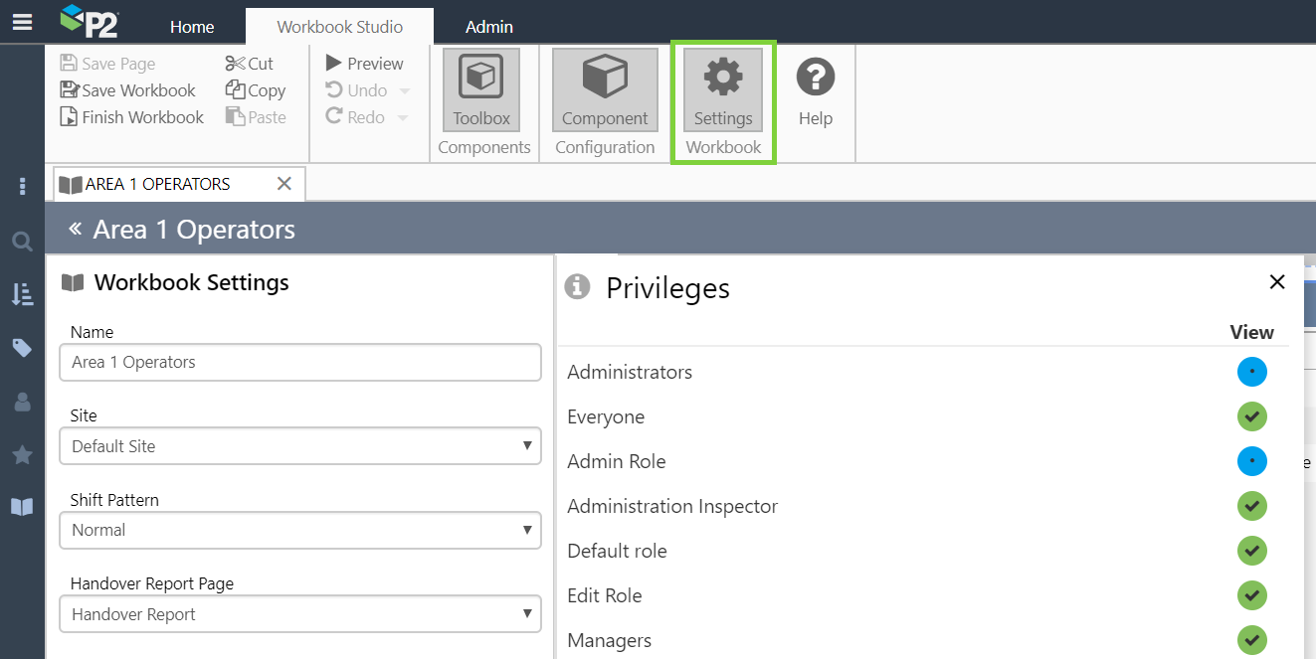1316x659 pixels.
Task: Open the tag icon in sidebar
Action: [x=22, y=347]
